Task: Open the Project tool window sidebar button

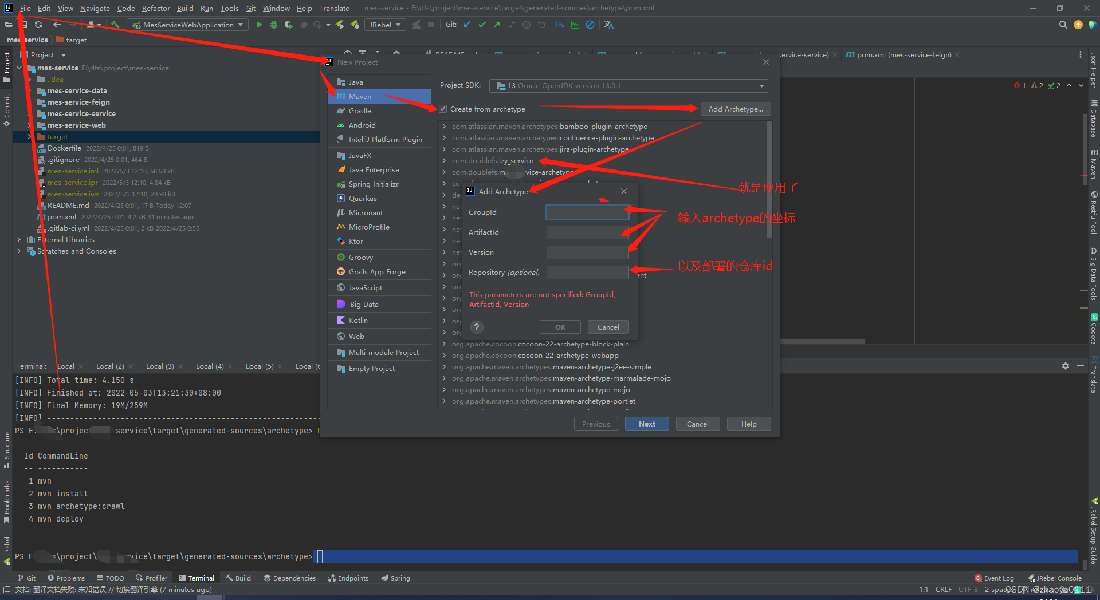Action: [7, 66]
